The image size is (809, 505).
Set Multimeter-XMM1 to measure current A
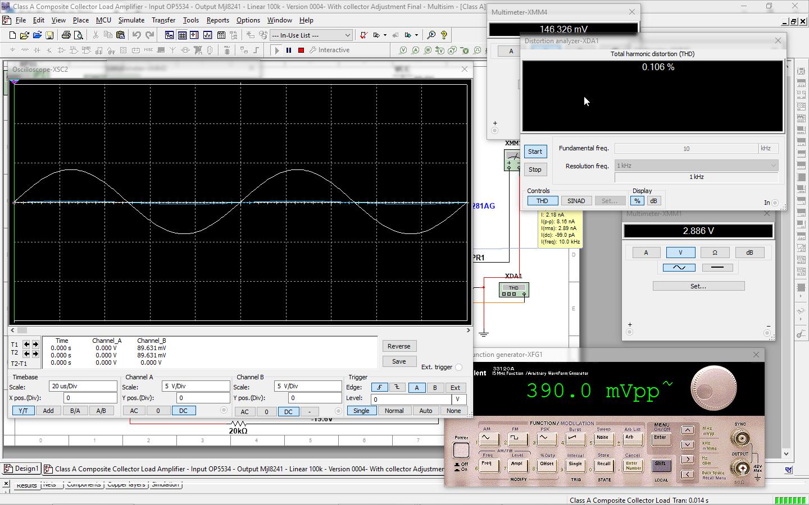[646, 252]
